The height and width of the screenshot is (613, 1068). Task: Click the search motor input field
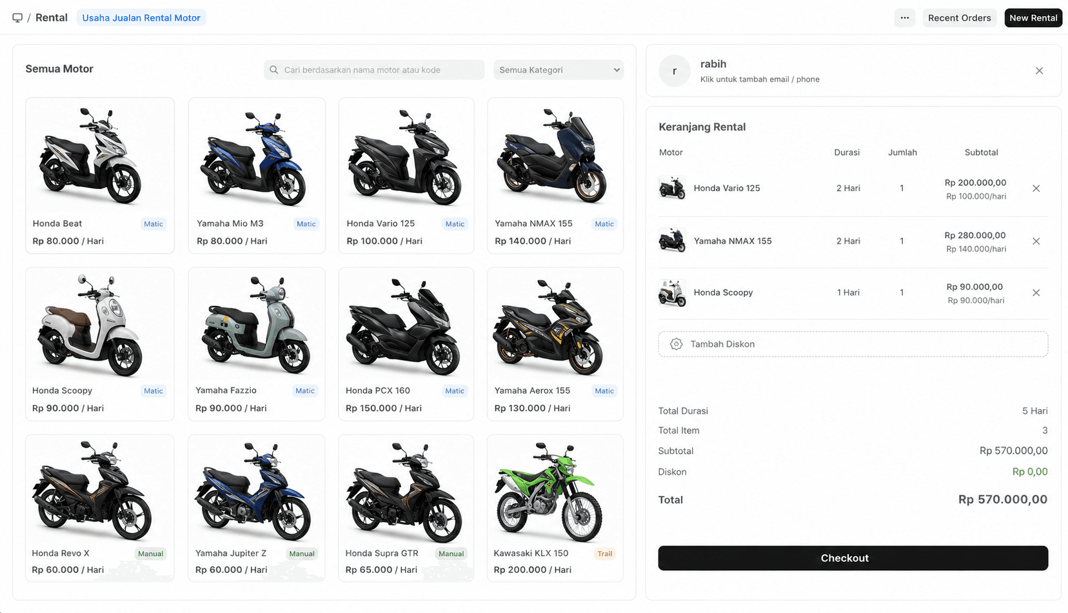[374, 70]
